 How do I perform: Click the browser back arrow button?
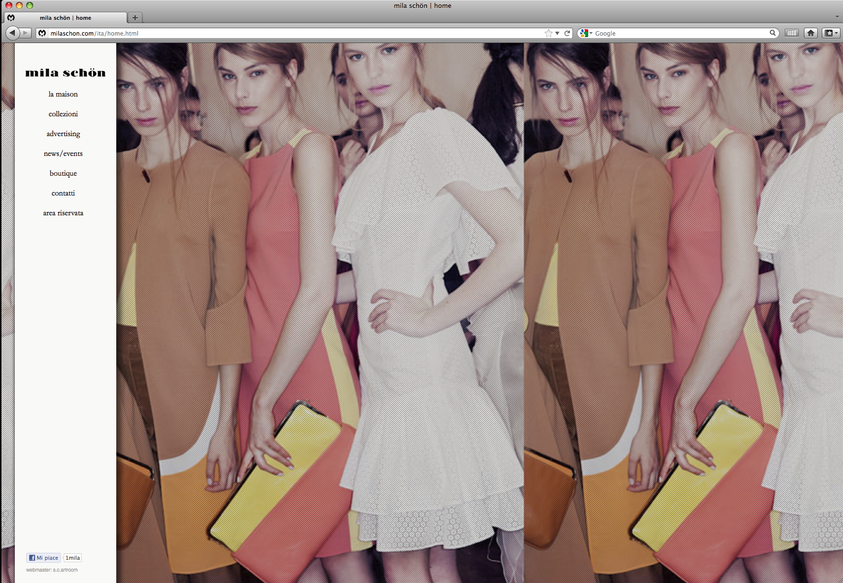12,33
